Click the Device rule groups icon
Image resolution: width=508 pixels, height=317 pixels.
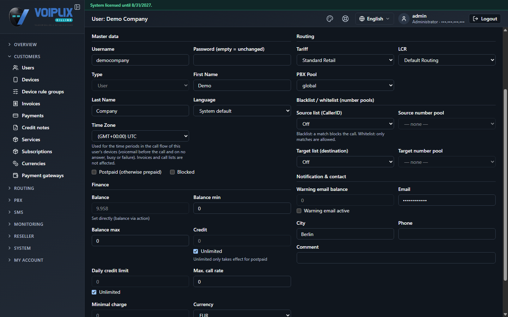16,92
